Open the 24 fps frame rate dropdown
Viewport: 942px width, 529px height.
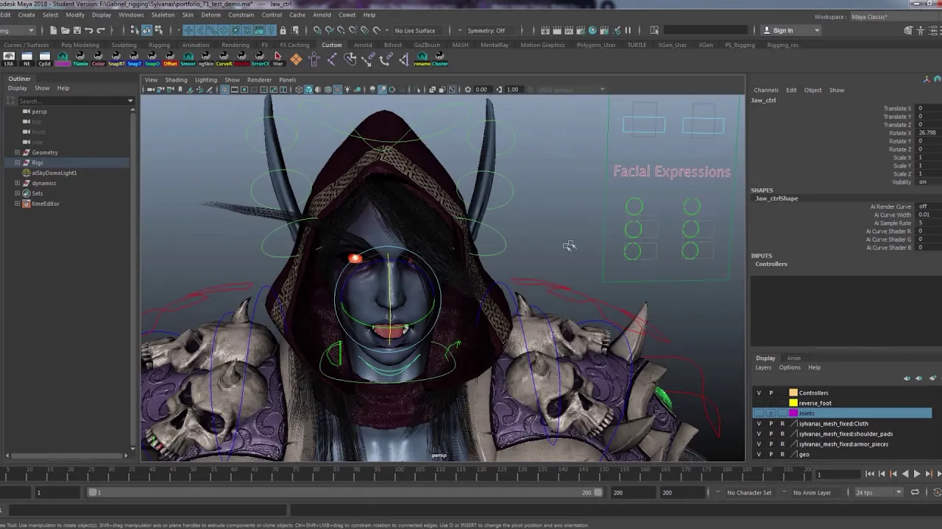tap(879, 493)
